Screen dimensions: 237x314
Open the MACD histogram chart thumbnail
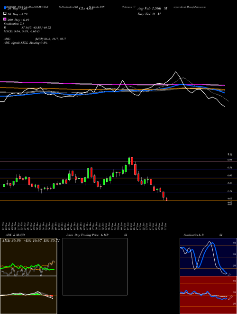point(28,295)
